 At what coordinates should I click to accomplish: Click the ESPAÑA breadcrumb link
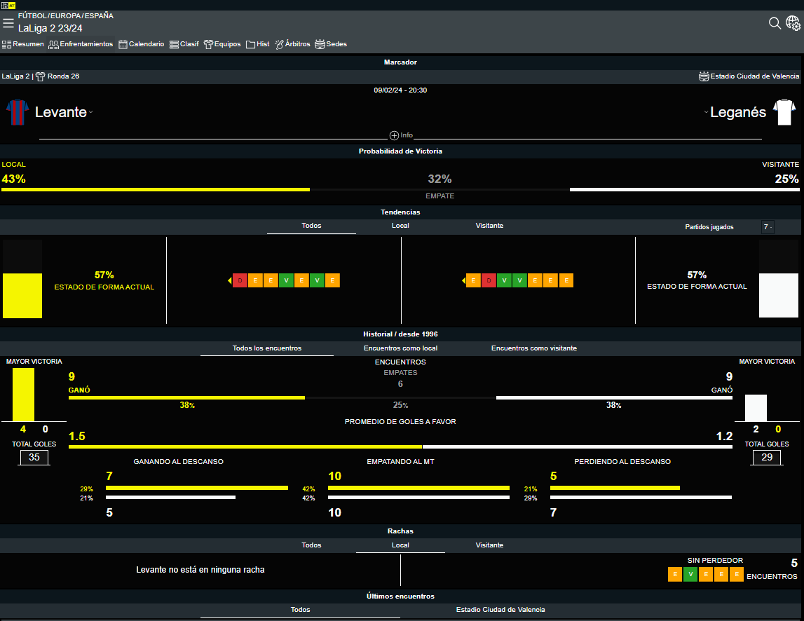tap(99, 15)
